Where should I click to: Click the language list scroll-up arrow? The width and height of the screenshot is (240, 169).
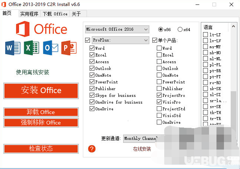pos(233,26)
